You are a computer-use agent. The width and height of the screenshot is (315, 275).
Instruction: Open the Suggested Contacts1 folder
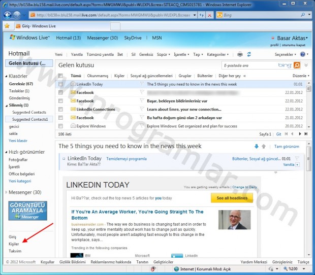(30, 119)
